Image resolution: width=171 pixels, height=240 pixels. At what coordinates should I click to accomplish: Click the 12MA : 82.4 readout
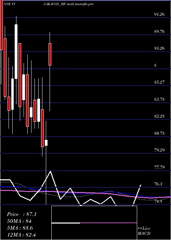[x=21, y=235]
